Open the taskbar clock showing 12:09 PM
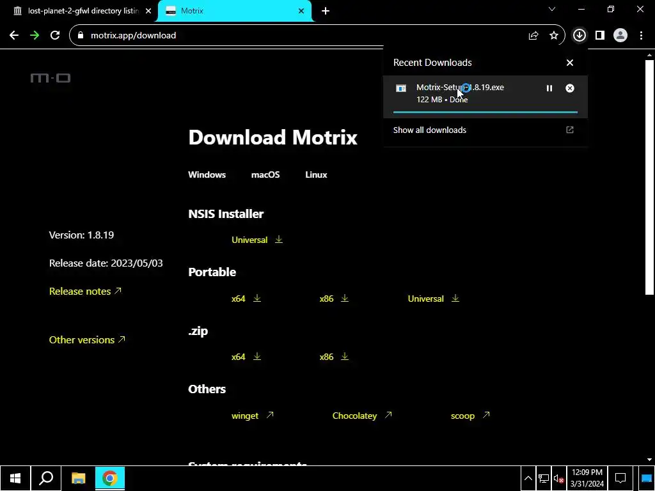The image size is (655, 491). click(x=587, y=478)
